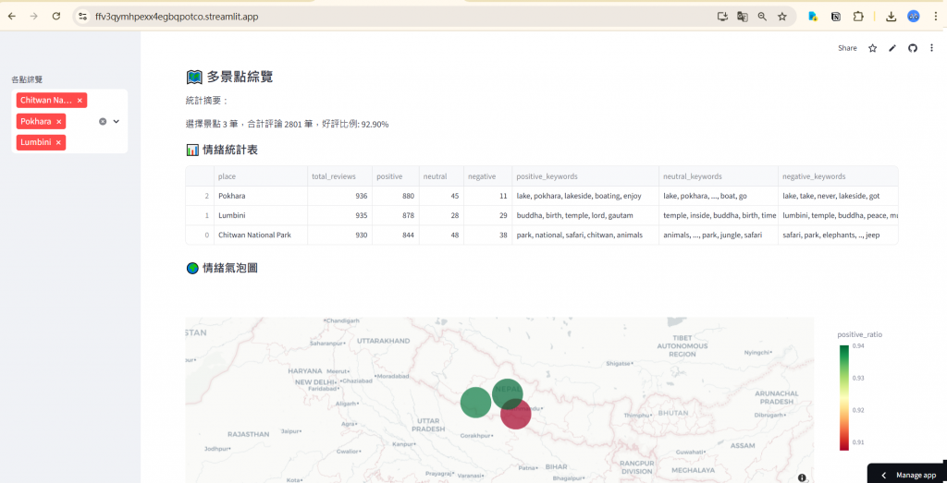
Task: Remove the Chitwan Na... tag
Action: [x=80, y=100]
